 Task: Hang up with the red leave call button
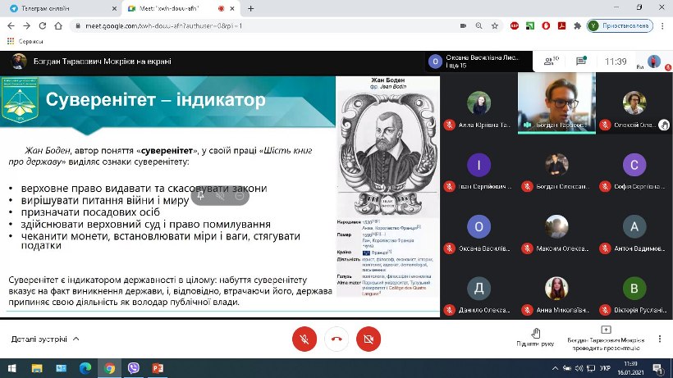336,339
